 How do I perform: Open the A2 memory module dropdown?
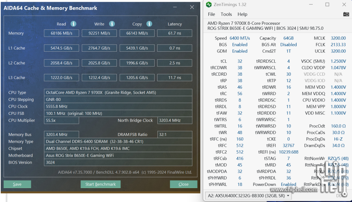pyautogui.click(x=248, y=196)
